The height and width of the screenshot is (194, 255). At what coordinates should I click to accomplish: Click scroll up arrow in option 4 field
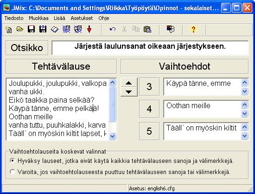point(245,104)
